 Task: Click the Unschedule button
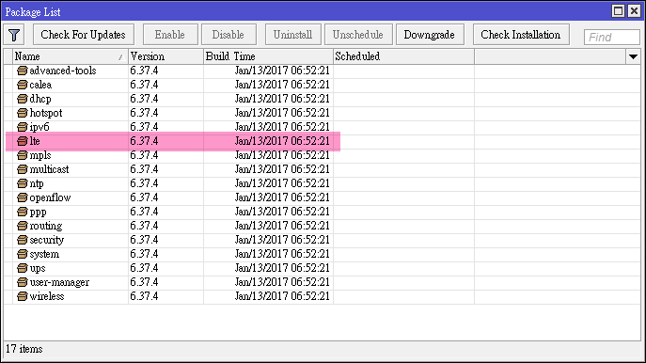[x=358, y=35]
